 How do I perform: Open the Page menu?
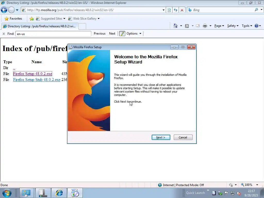coord(219,26)
